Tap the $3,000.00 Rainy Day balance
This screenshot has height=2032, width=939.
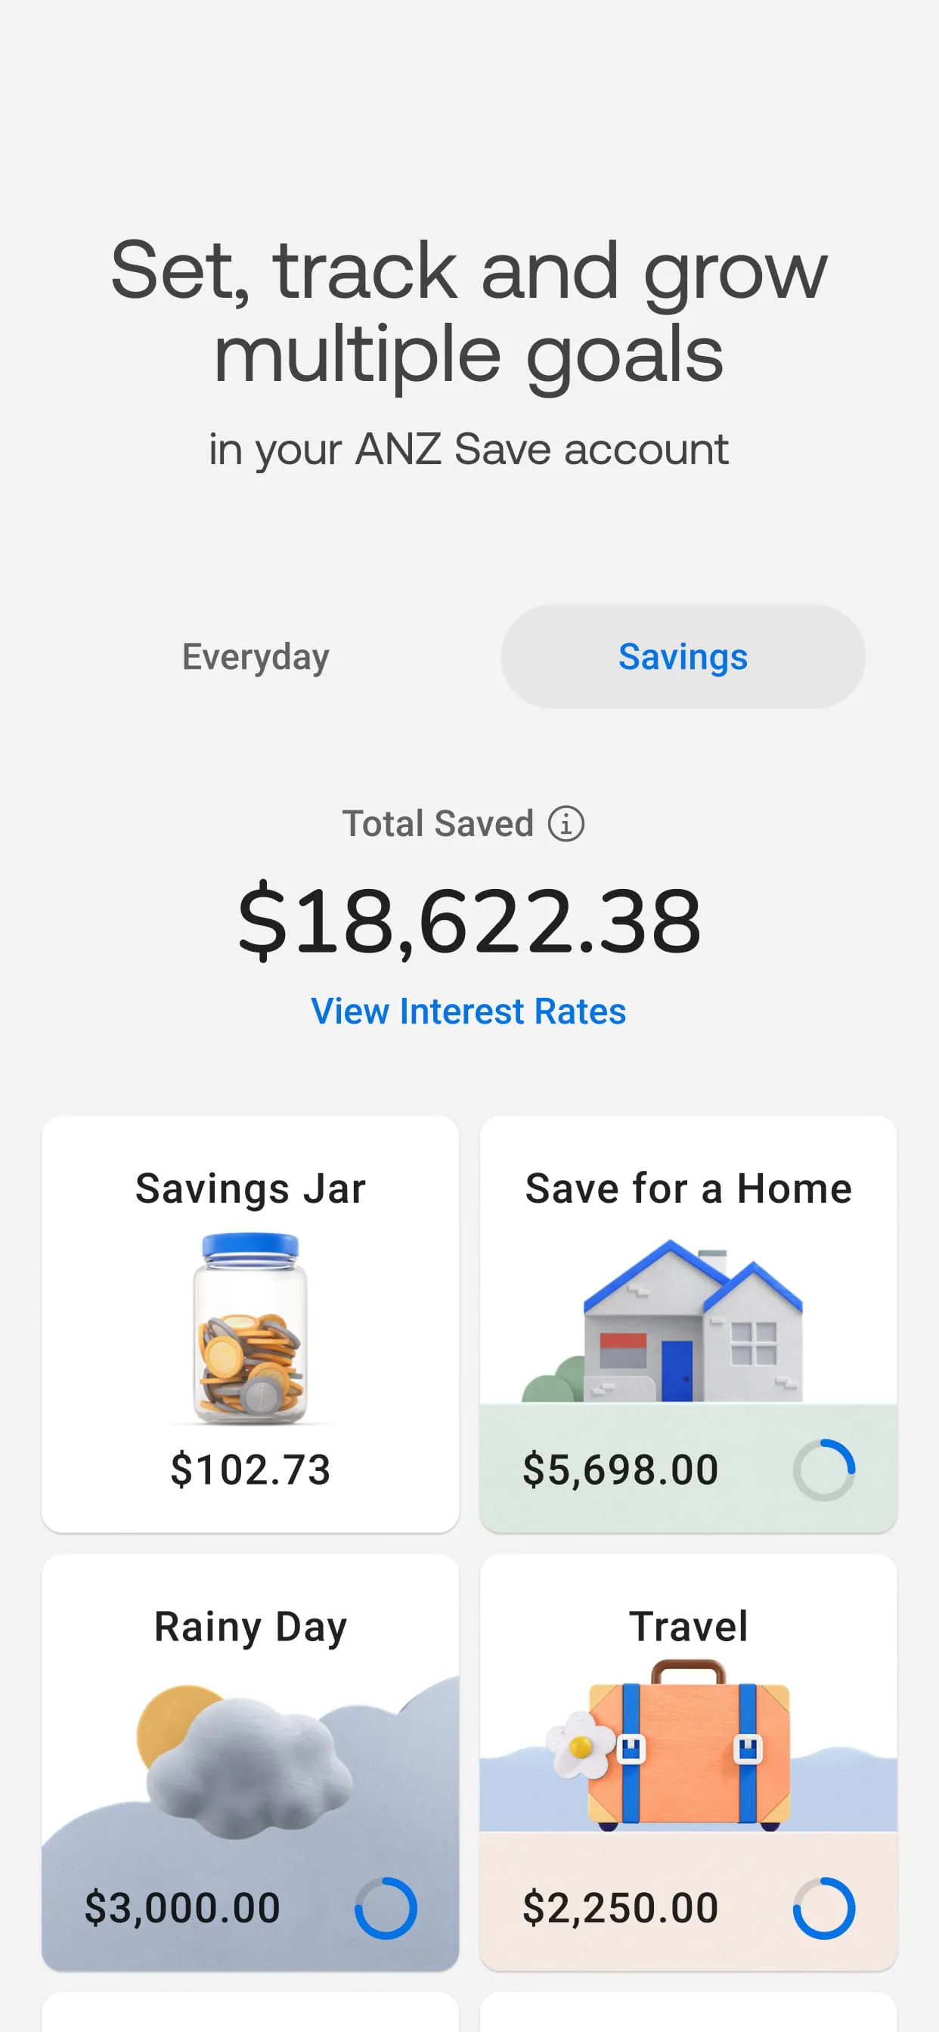[x=182, y=1908]
